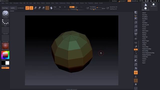This screenshot has width=160, height=90.
Task: Toggle the Persp perspective button
Action: [x=136, y=34]
